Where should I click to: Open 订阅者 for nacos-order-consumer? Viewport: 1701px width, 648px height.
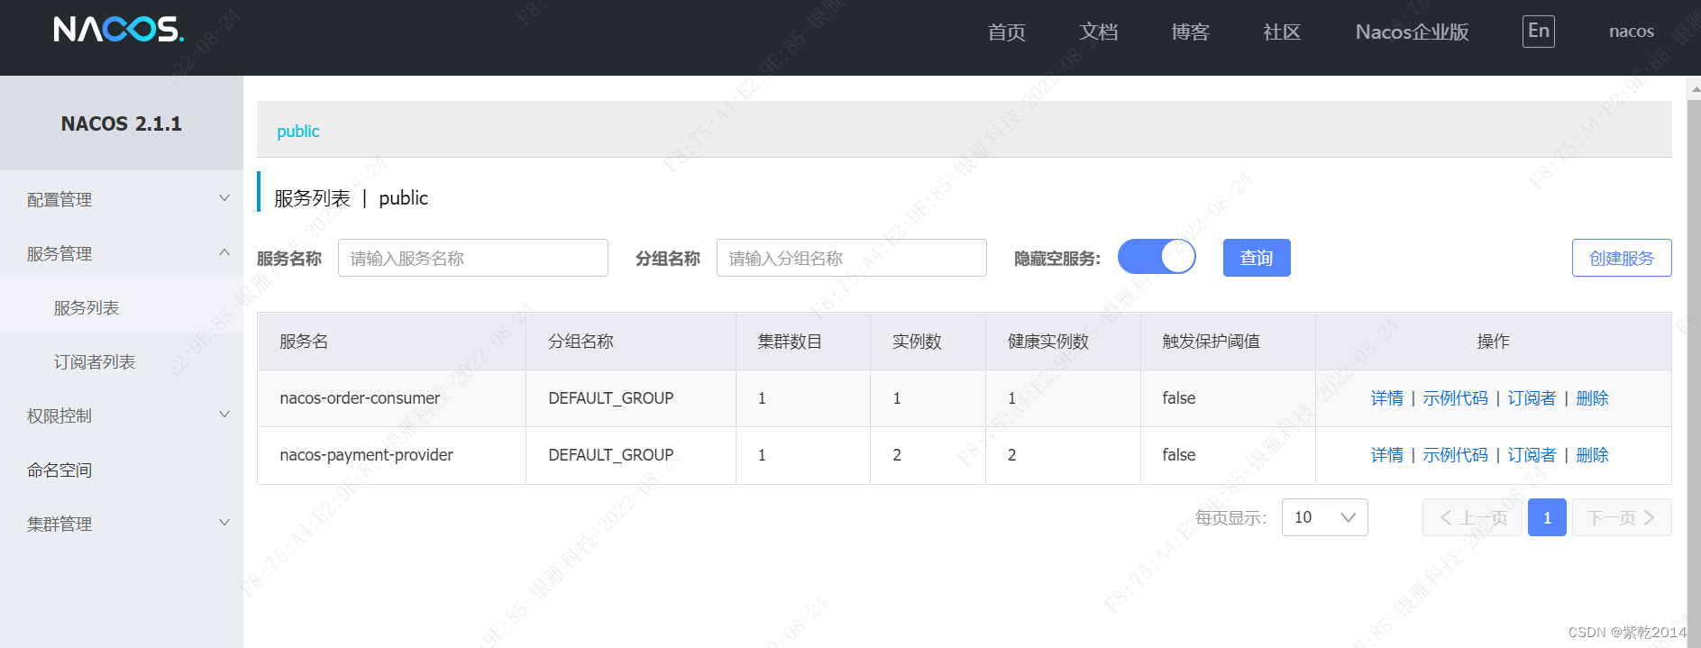(1532, 398)
